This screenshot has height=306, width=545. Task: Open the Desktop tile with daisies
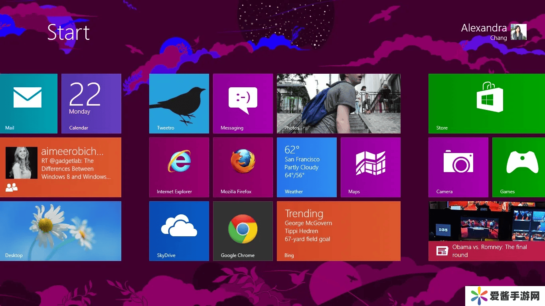[x=60, y=231]
